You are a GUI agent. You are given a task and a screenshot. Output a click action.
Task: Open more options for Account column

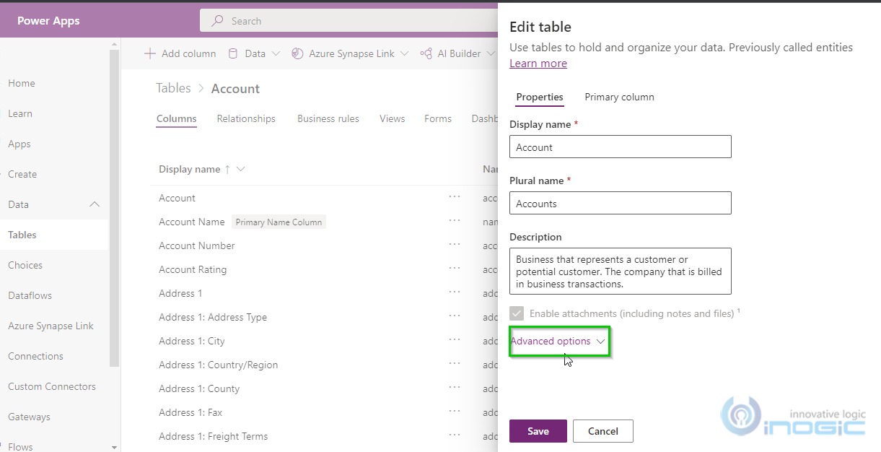454,196
